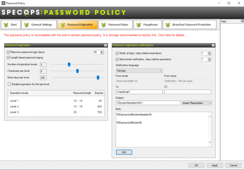Click the From name field

point(188,81)
